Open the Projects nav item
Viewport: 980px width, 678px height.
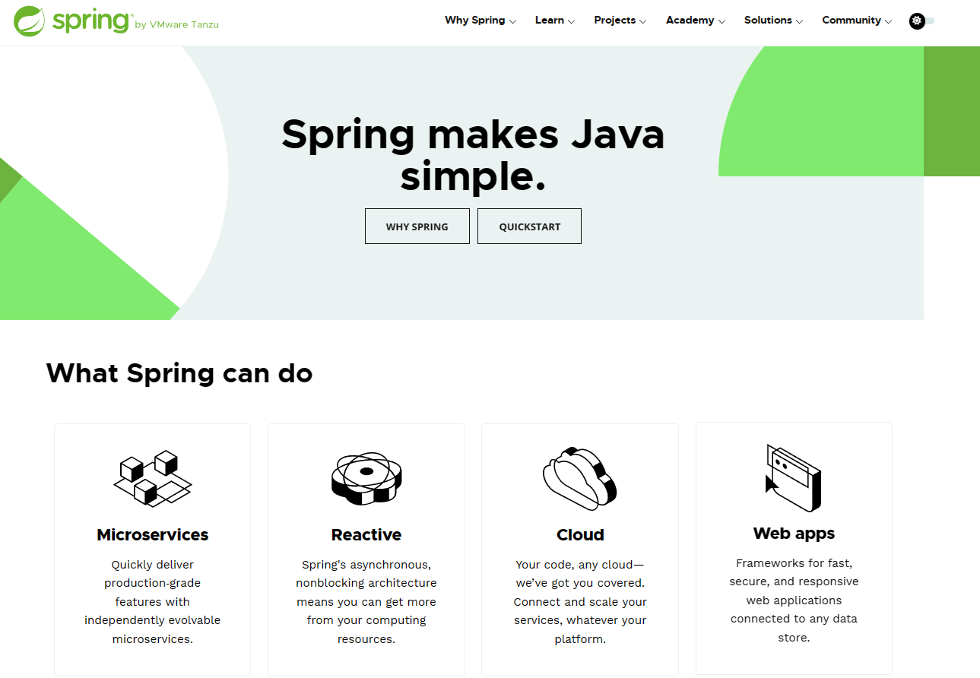click(615, 21)
